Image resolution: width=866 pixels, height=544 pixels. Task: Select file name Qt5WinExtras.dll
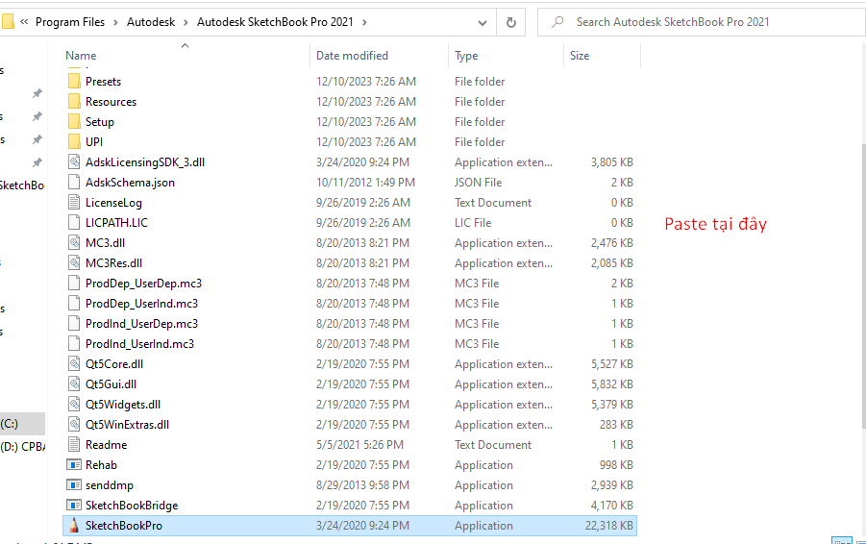pos(128,424)
